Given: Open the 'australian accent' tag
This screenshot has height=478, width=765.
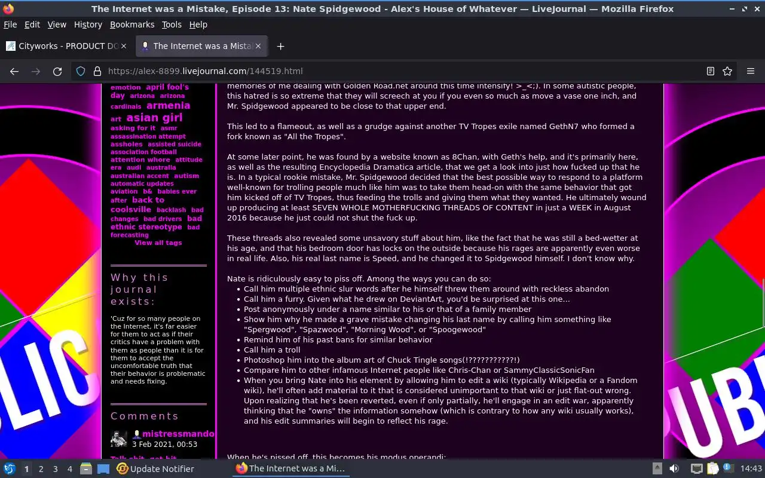Looking at the screenshot, I should (x=139, y=176).
